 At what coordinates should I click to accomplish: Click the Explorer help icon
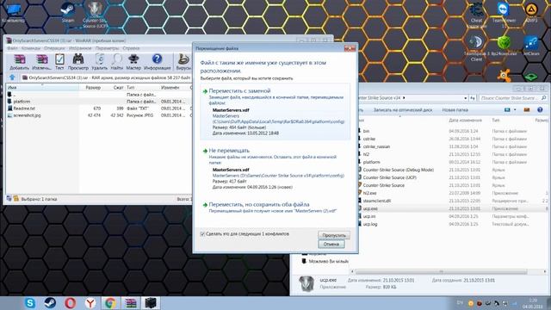tap(540, 110)
